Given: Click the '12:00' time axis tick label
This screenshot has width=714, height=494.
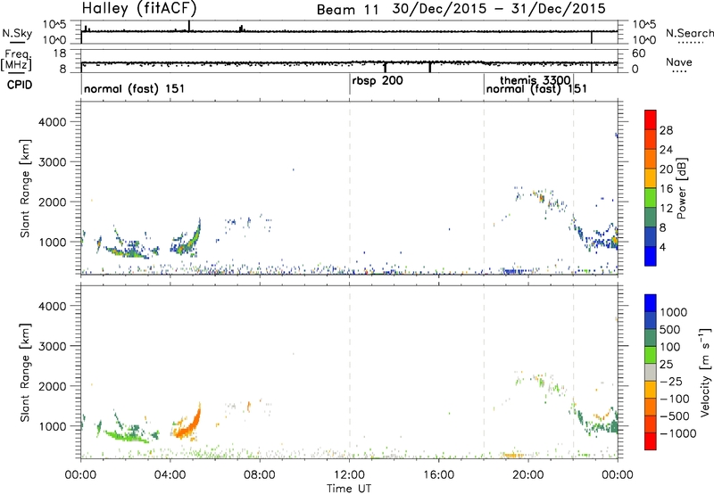Looking at the screenshot, I should click(349, 475).
